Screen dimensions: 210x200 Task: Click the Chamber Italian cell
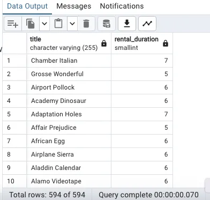(x=69, y=61)
